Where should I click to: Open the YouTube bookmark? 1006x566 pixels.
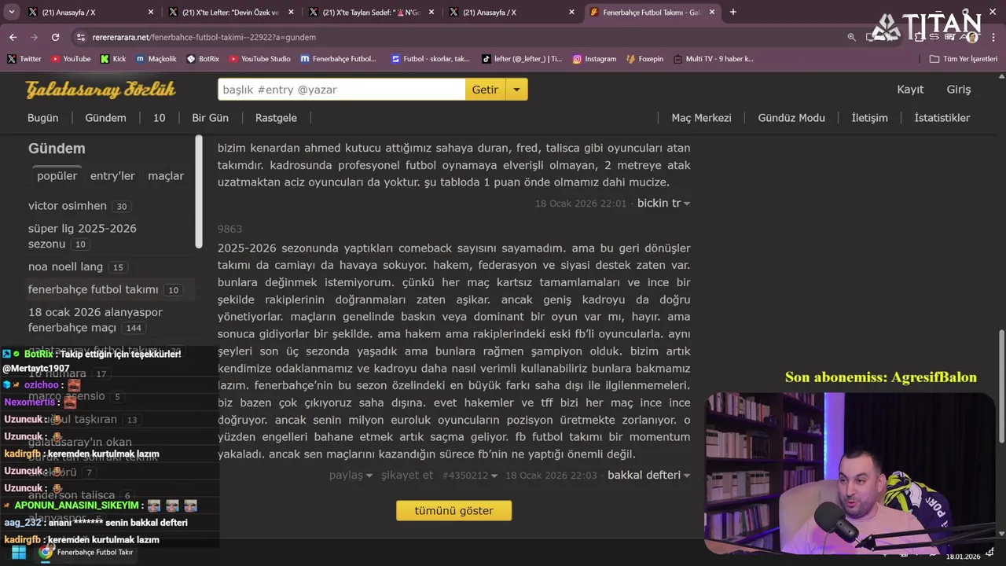point(70,59)
